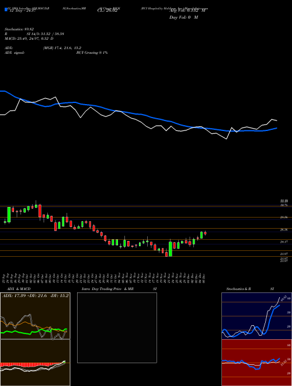
Task: Click the 'Intra Day Trading Price & MR' title
Action: [108, 289]
